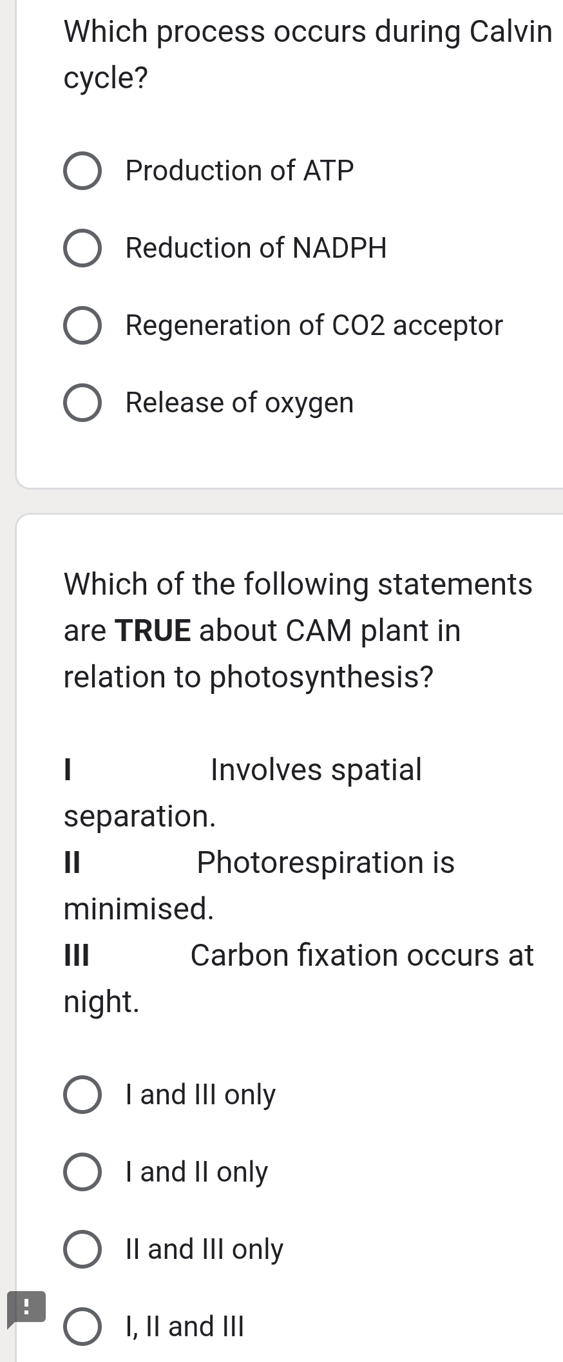563x1362 pixels.
Task: Click statement I "Involves spatial separation"
Action: [x=242, y=792]
